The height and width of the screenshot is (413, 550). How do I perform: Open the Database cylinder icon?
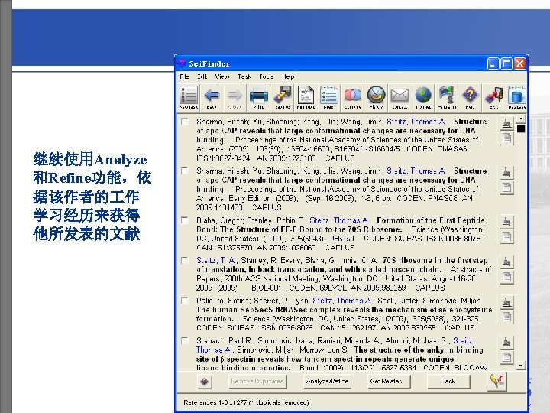[516, 97]
